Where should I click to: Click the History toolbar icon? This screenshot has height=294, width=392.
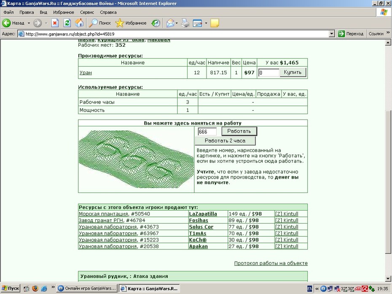tap(156, 23)
